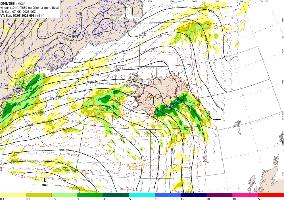Click the L low-pressure marker
Image resolution: width=284 pixels, height=201 pixels.
pos(45,180)
